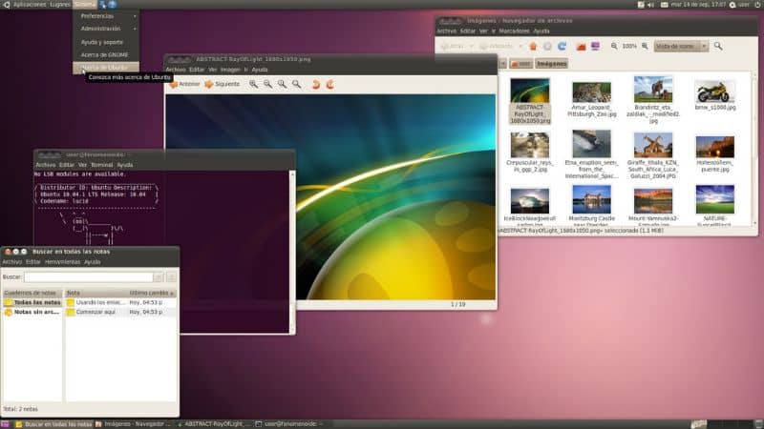
Task: Open Ver menu in file browser
Action: [483, 31]
